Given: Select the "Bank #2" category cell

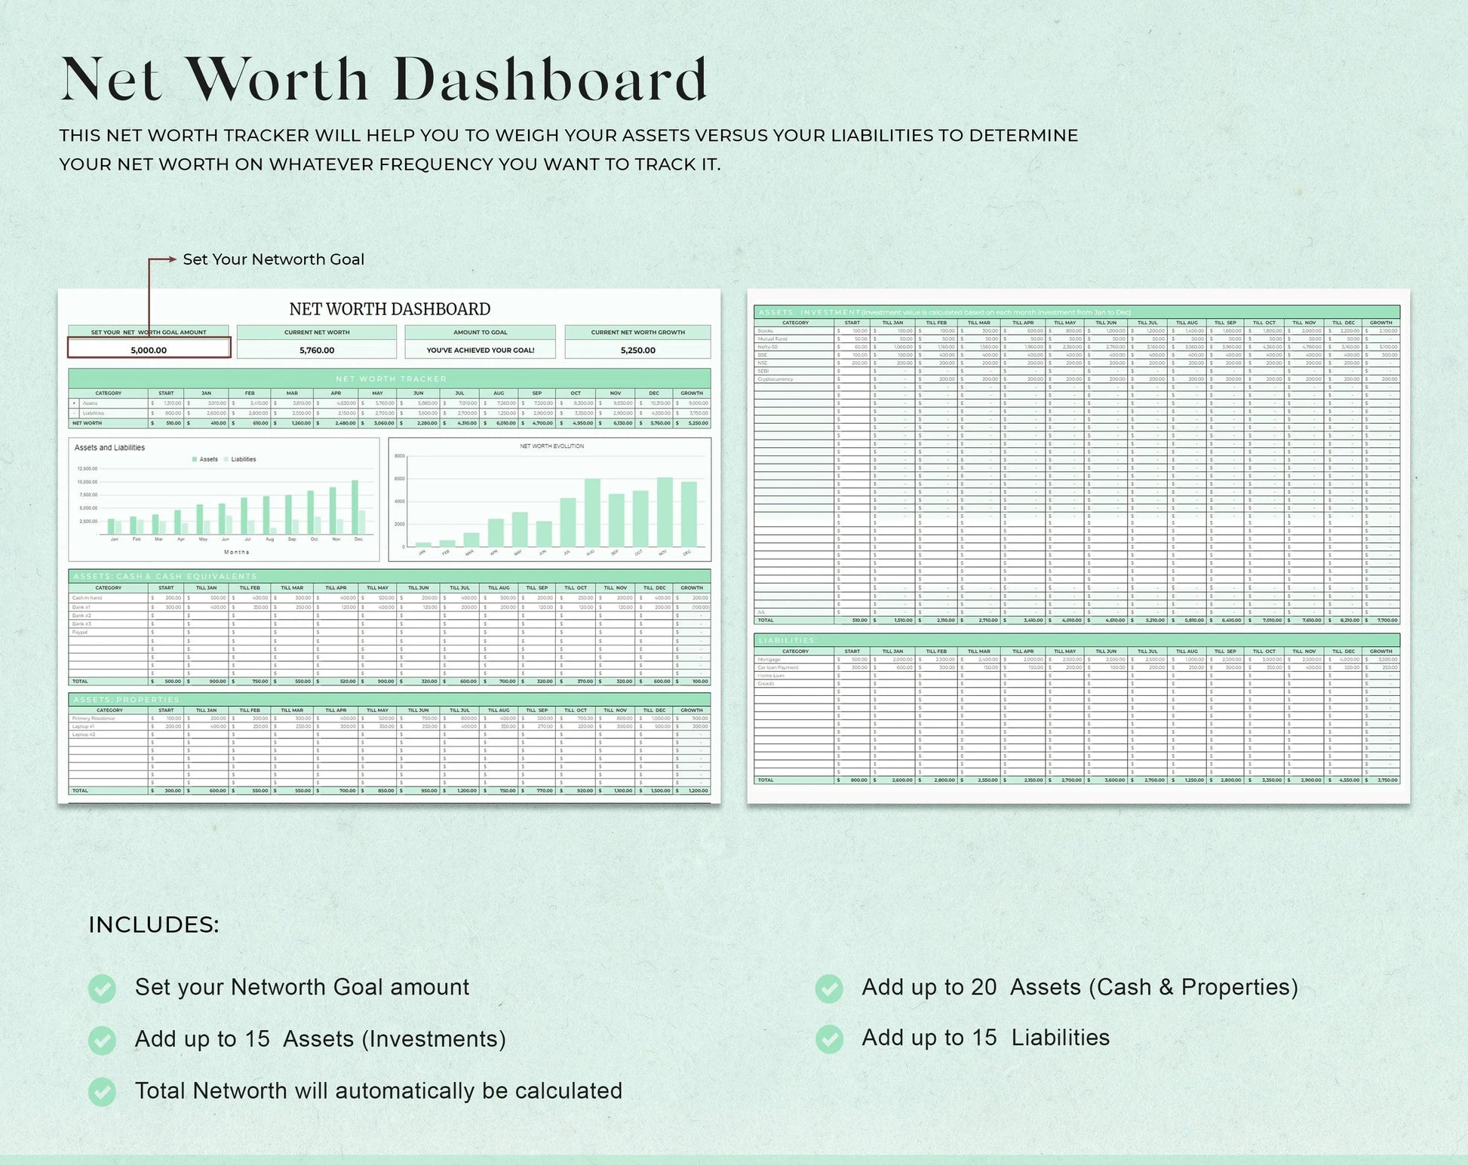Looking at the screenshot, I should [x=108, y=615].
